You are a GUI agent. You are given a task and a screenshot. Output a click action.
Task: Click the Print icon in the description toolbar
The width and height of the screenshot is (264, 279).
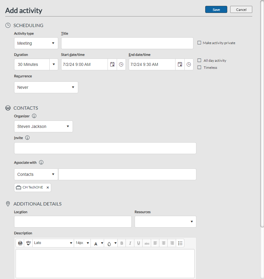(x=20, y=243)
